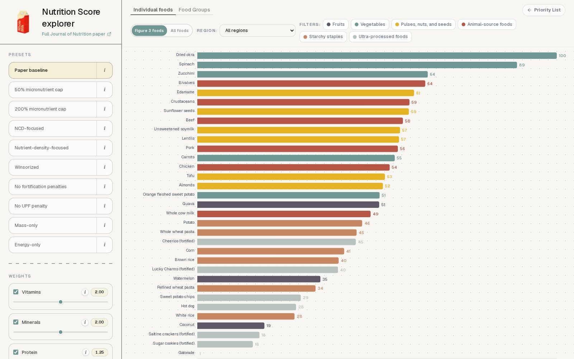Toggle Vitamins weight checkbox

(x=16, y=292)
